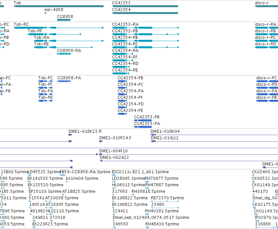The width and height of the screenshot is (278, 229).
Task: Select transcript CG42354-RB
Action: [125, 38]
